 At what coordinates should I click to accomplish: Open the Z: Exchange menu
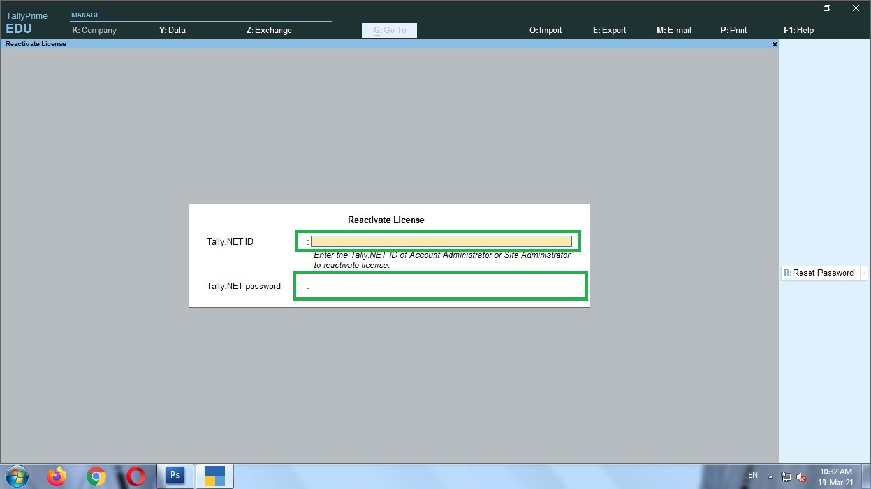point(269,30)
